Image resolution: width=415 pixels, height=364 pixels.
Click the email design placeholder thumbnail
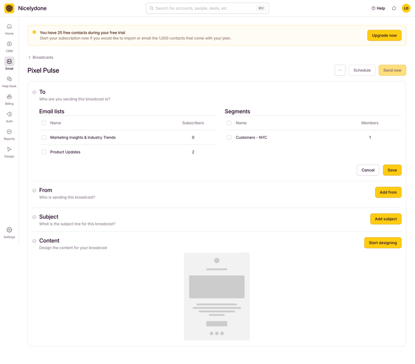pos(216,297)
